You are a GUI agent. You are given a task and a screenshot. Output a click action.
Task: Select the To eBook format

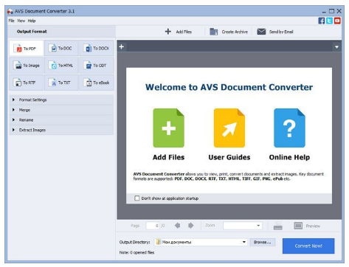(96, 83)
